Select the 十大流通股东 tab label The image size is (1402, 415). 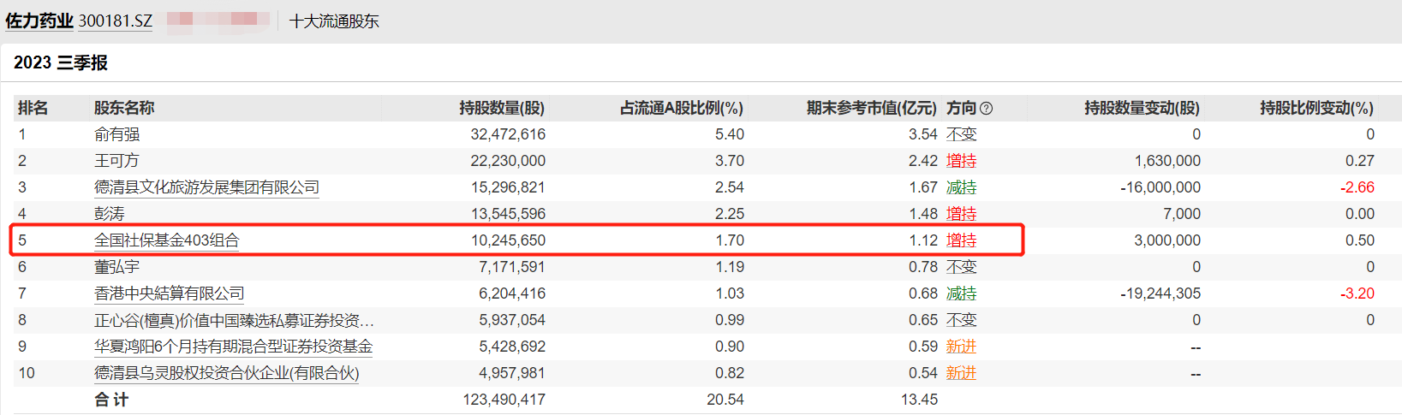(334, 21)
